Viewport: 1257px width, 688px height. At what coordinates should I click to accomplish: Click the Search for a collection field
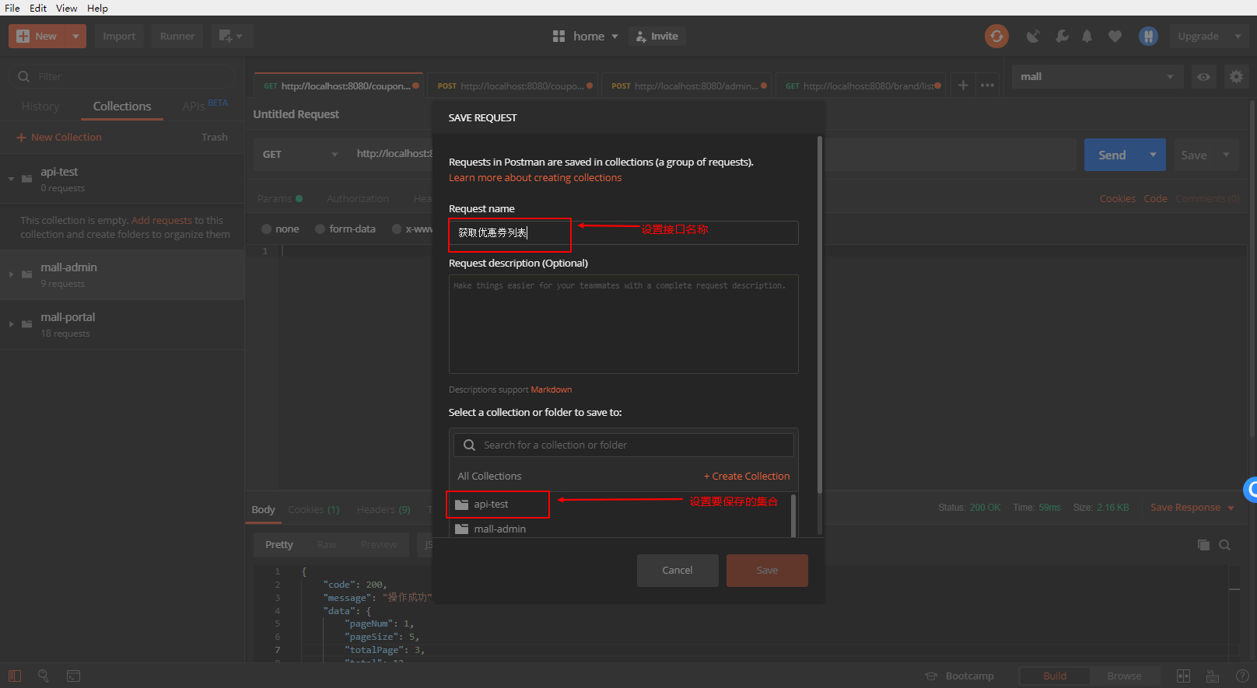click(x=624, y=445)
